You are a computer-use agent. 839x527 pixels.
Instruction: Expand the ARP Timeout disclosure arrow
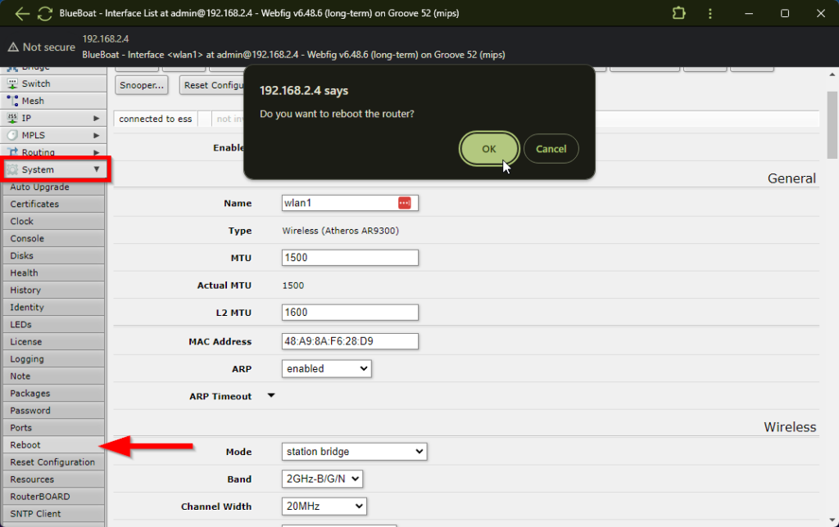coord(271,396)
